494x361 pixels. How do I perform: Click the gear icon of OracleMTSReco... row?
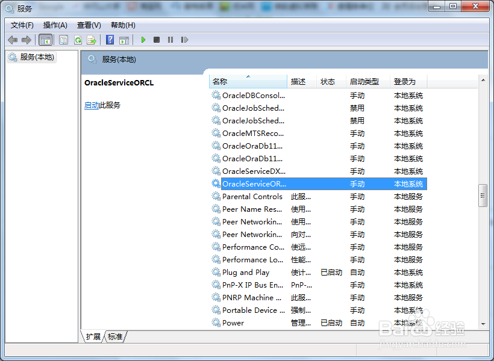pyautogui.click(x=216, y=134)
